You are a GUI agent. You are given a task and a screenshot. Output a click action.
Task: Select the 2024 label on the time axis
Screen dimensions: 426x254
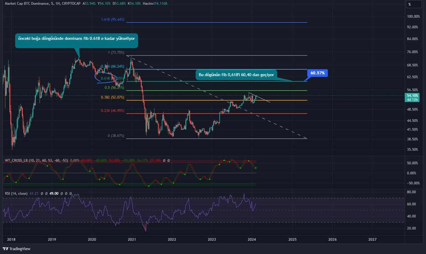point(252,240)
